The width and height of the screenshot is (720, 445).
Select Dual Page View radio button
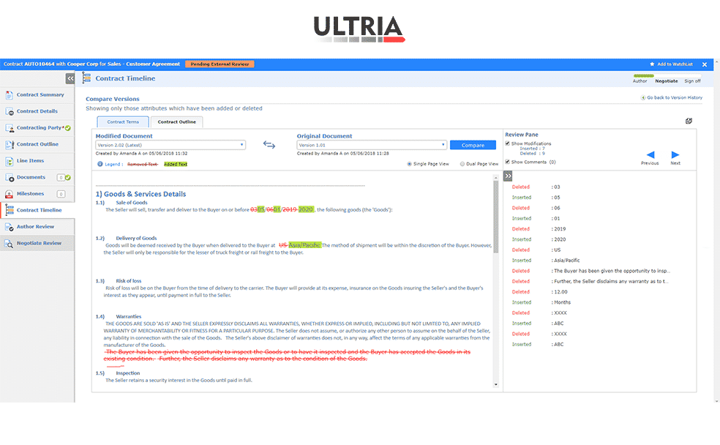pos(462,164)
